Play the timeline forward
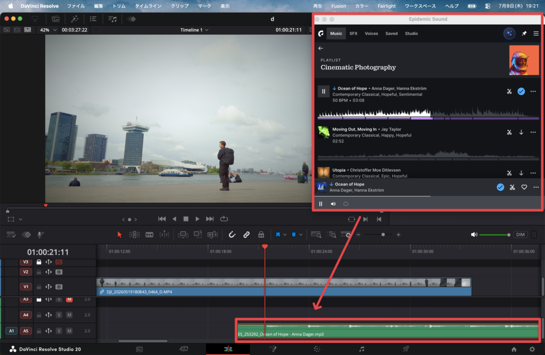The width and height of the screenshot is (545, 355). coord(197,219)
